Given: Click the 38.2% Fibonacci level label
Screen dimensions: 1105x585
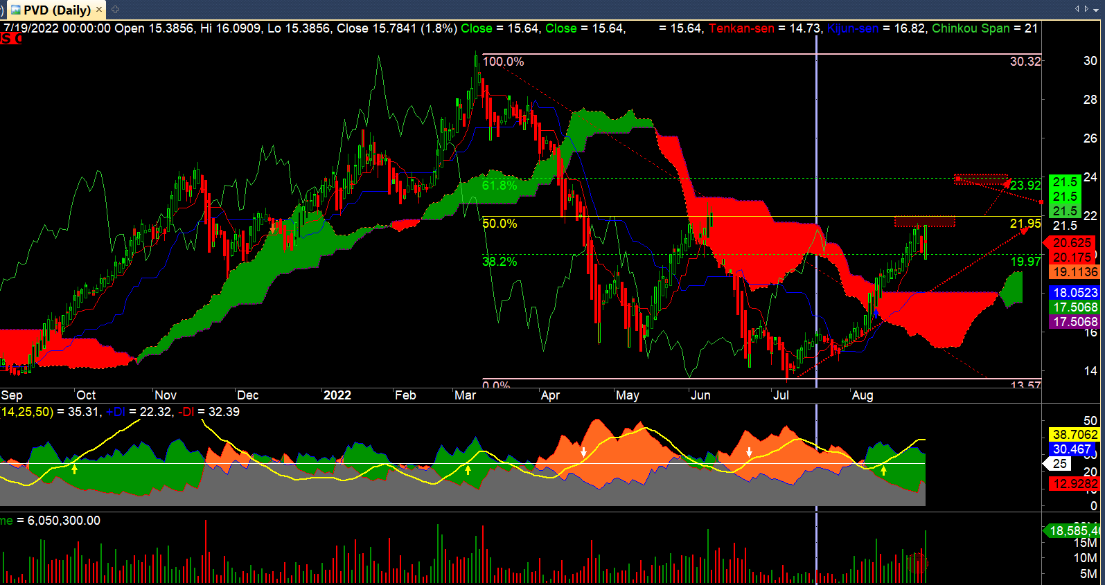Looking at the screenshot, I should tap(500, 262).
